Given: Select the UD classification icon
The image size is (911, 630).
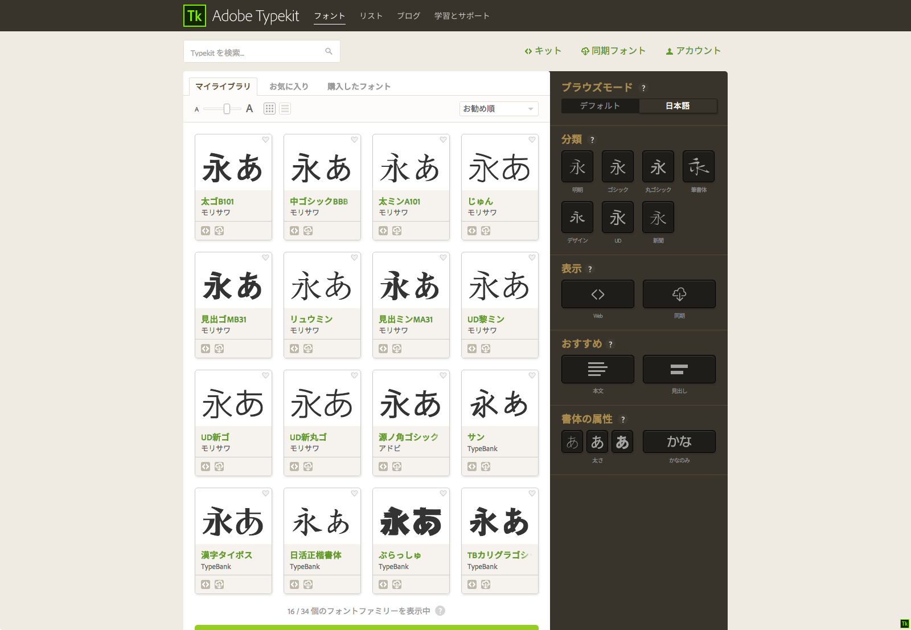Looking at the screenshot, I should tap(617, 217).
